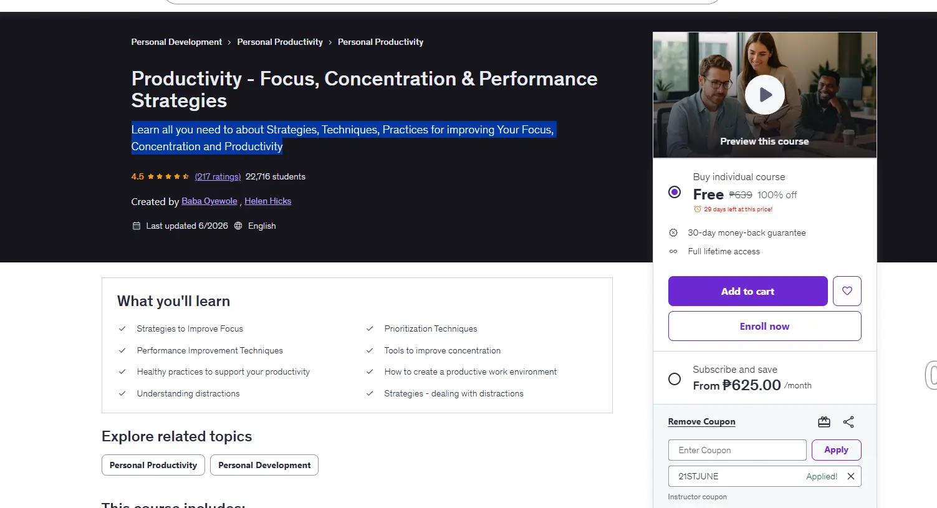Open Personal Productivity related topic tag

tap(153, 465)
